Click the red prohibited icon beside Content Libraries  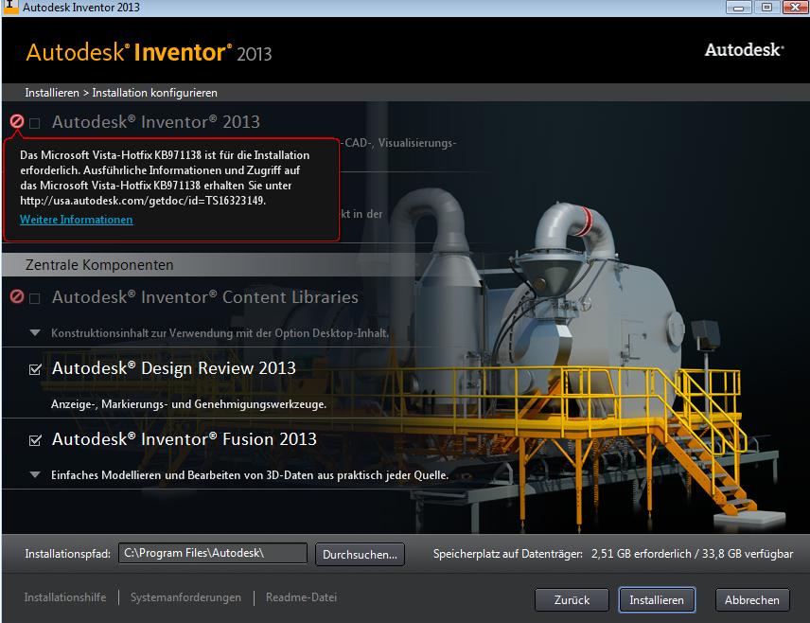[x=16, y=296]
